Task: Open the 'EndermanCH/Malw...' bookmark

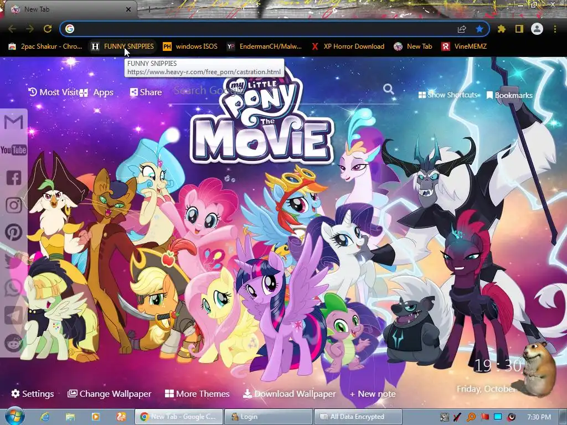Action: [x=264, y=46]
